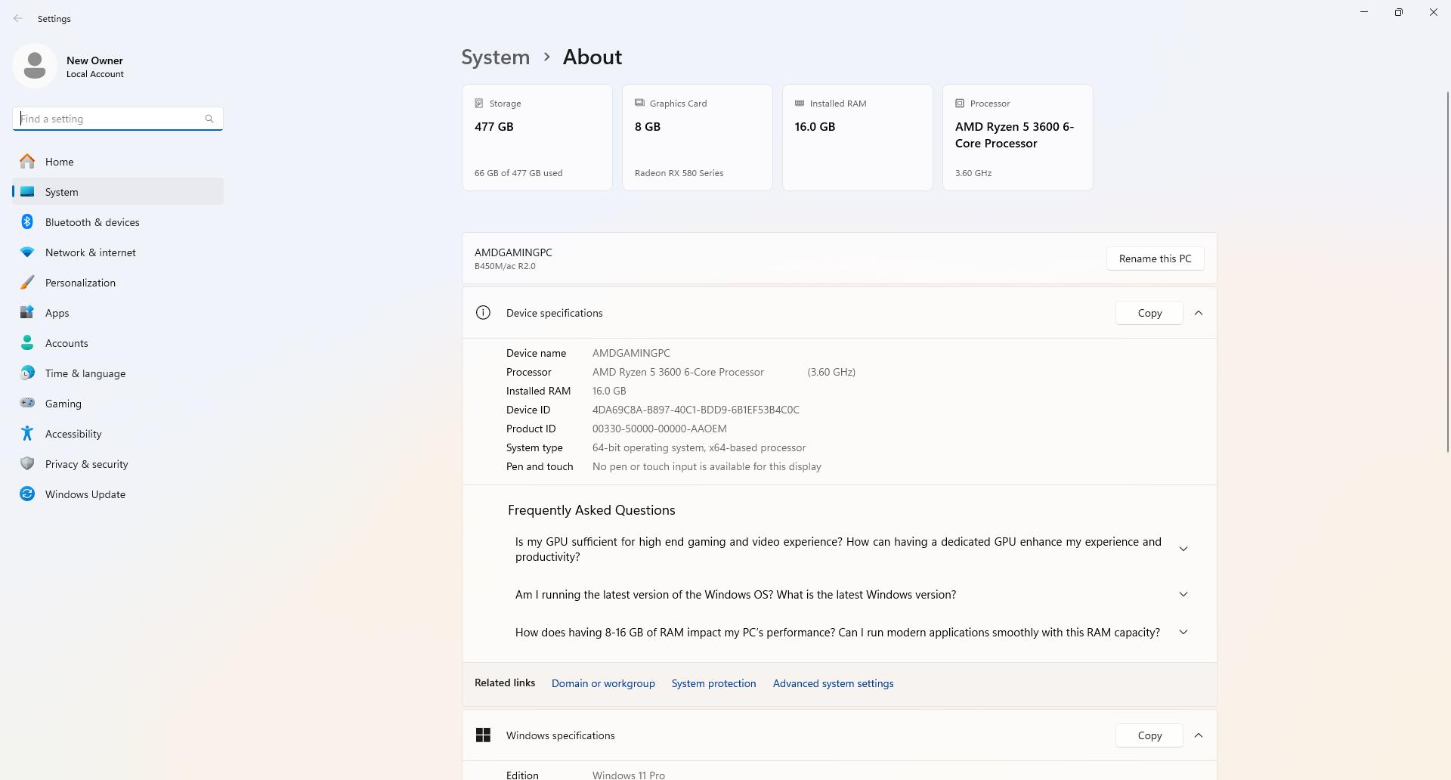Open Personalization via its paintbrush icon

(27, 283)
